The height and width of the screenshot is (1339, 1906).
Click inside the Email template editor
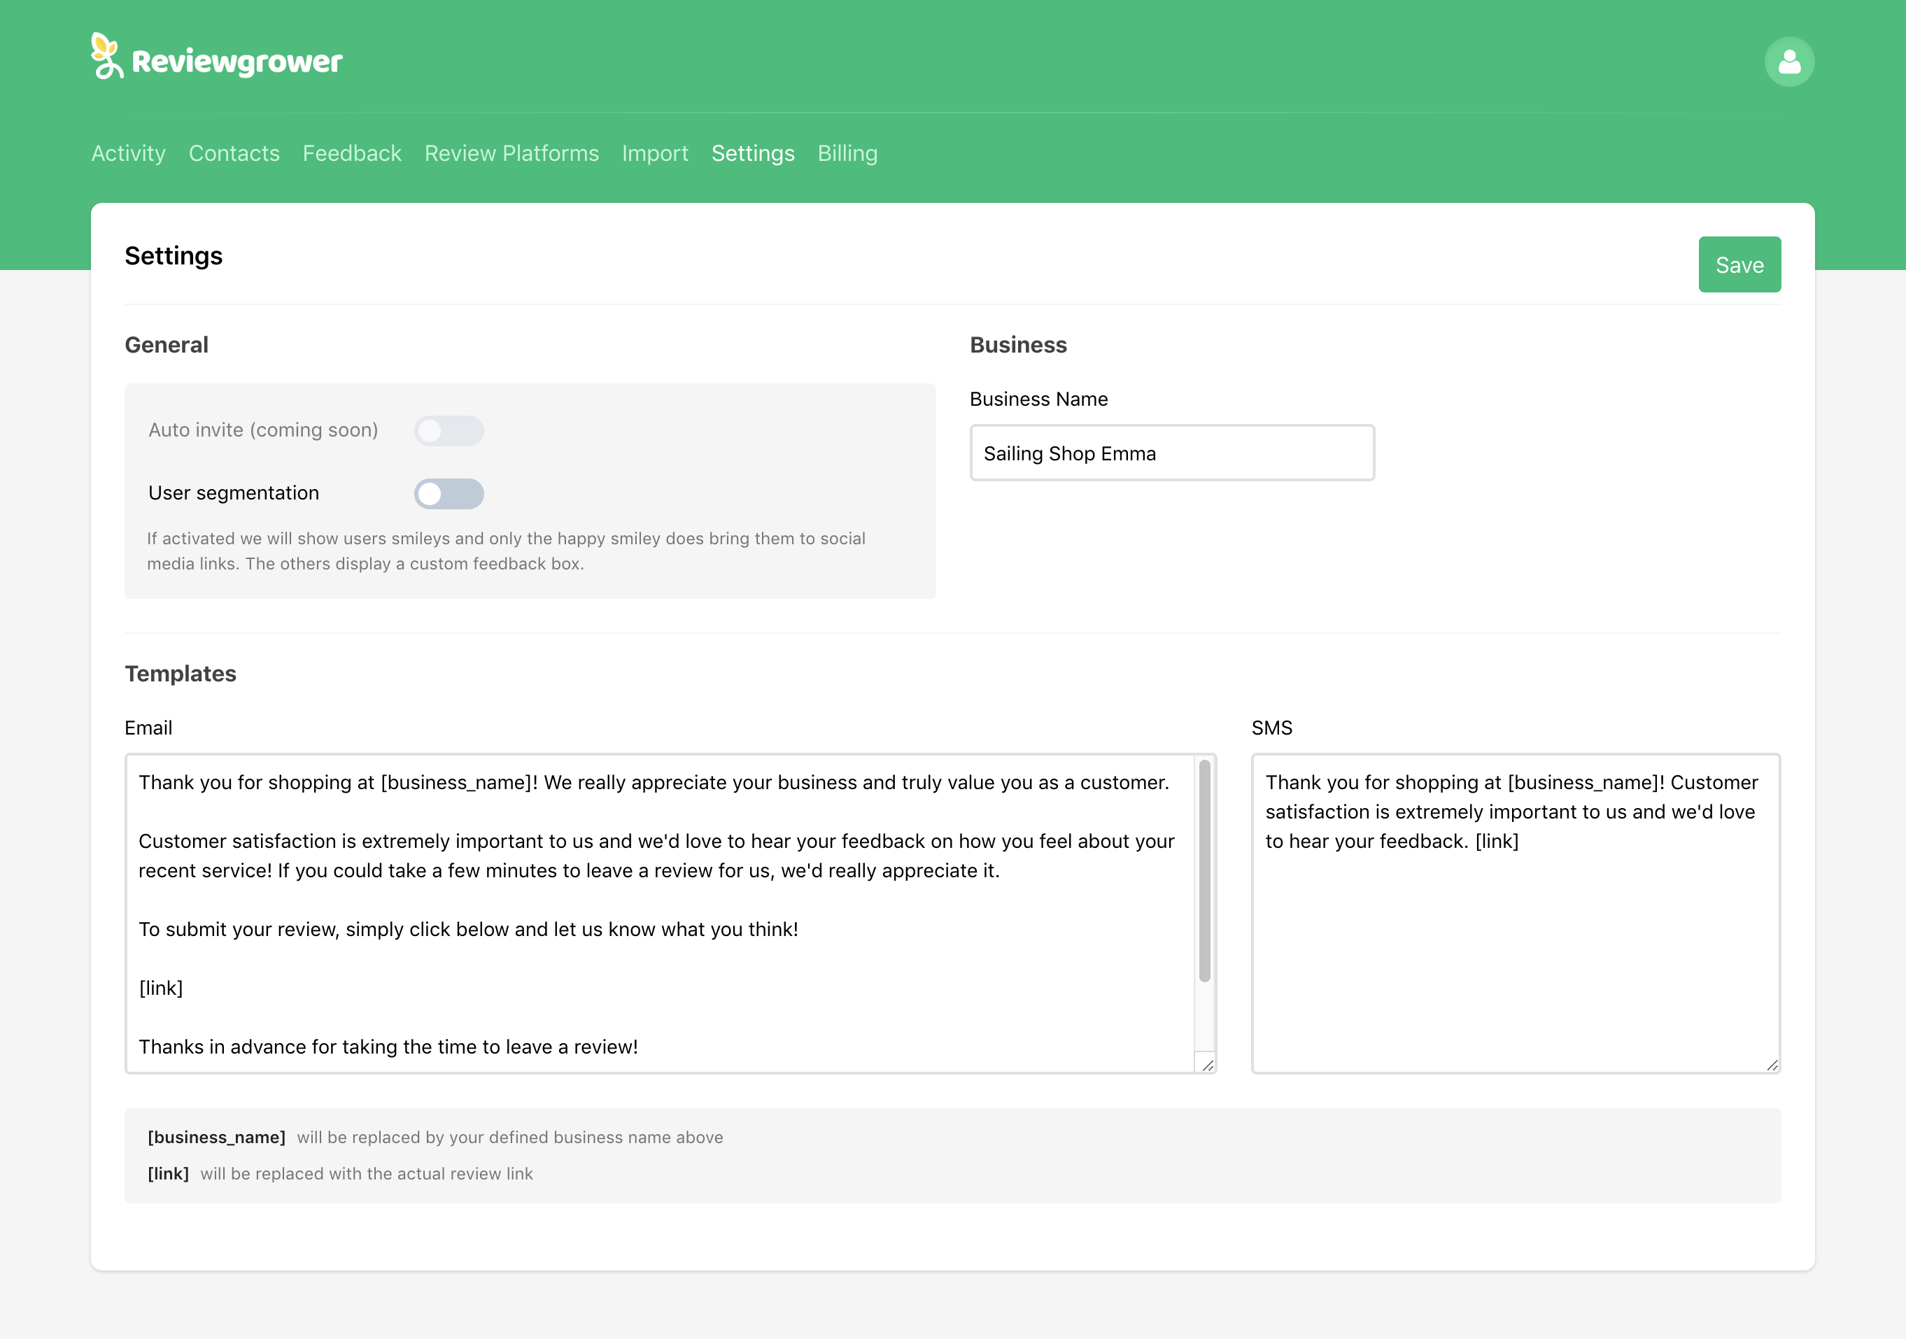[x=656, y=913]
